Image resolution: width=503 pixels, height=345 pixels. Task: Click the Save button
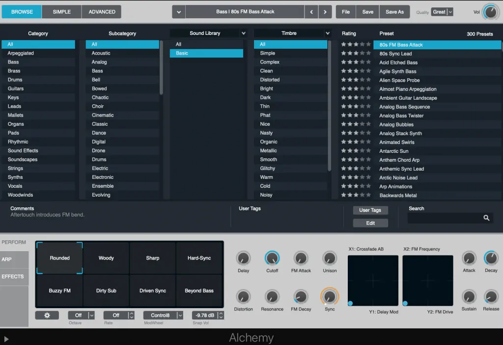(x=367, y=12)
